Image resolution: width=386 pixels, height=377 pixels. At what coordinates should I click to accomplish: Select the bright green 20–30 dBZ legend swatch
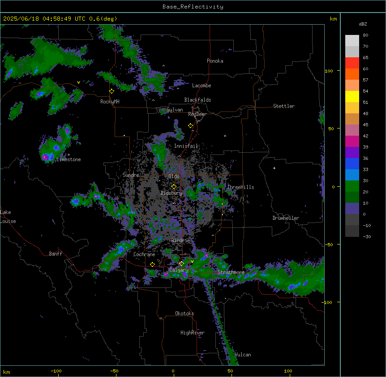click(352, 186)
